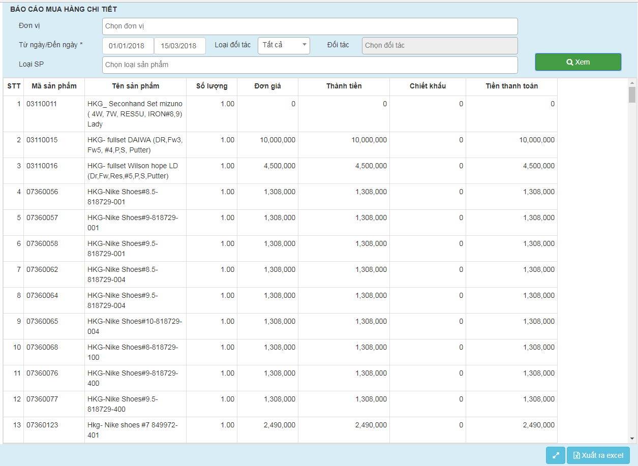The image size is (638, 466).
Task: Click the Tên sản phẩm column header
Action: coord(135,86)
